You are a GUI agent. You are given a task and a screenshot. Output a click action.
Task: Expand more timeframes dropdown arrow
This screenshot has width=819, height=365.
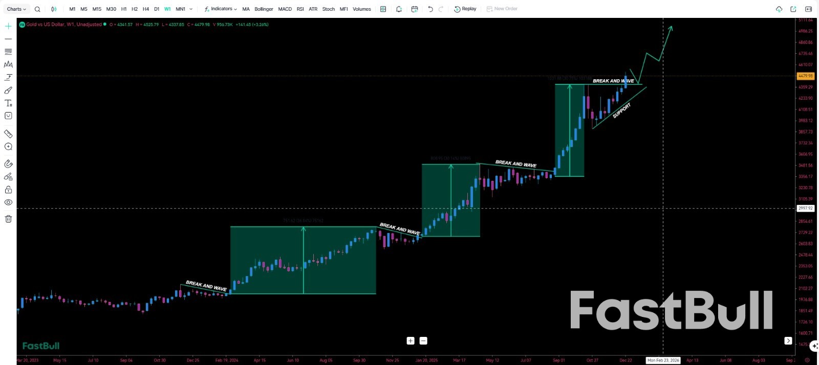(191, 9)
